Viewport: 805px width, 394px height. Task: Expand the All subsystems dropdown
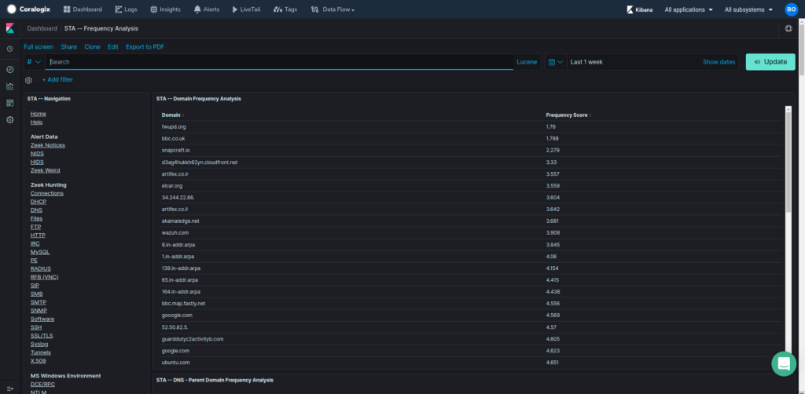(x=748, y=9)
